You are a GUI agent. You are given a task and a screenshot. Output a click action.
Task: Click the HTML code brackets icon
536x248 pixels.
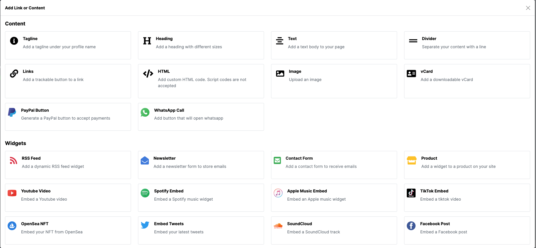click(x=148, y=73)
